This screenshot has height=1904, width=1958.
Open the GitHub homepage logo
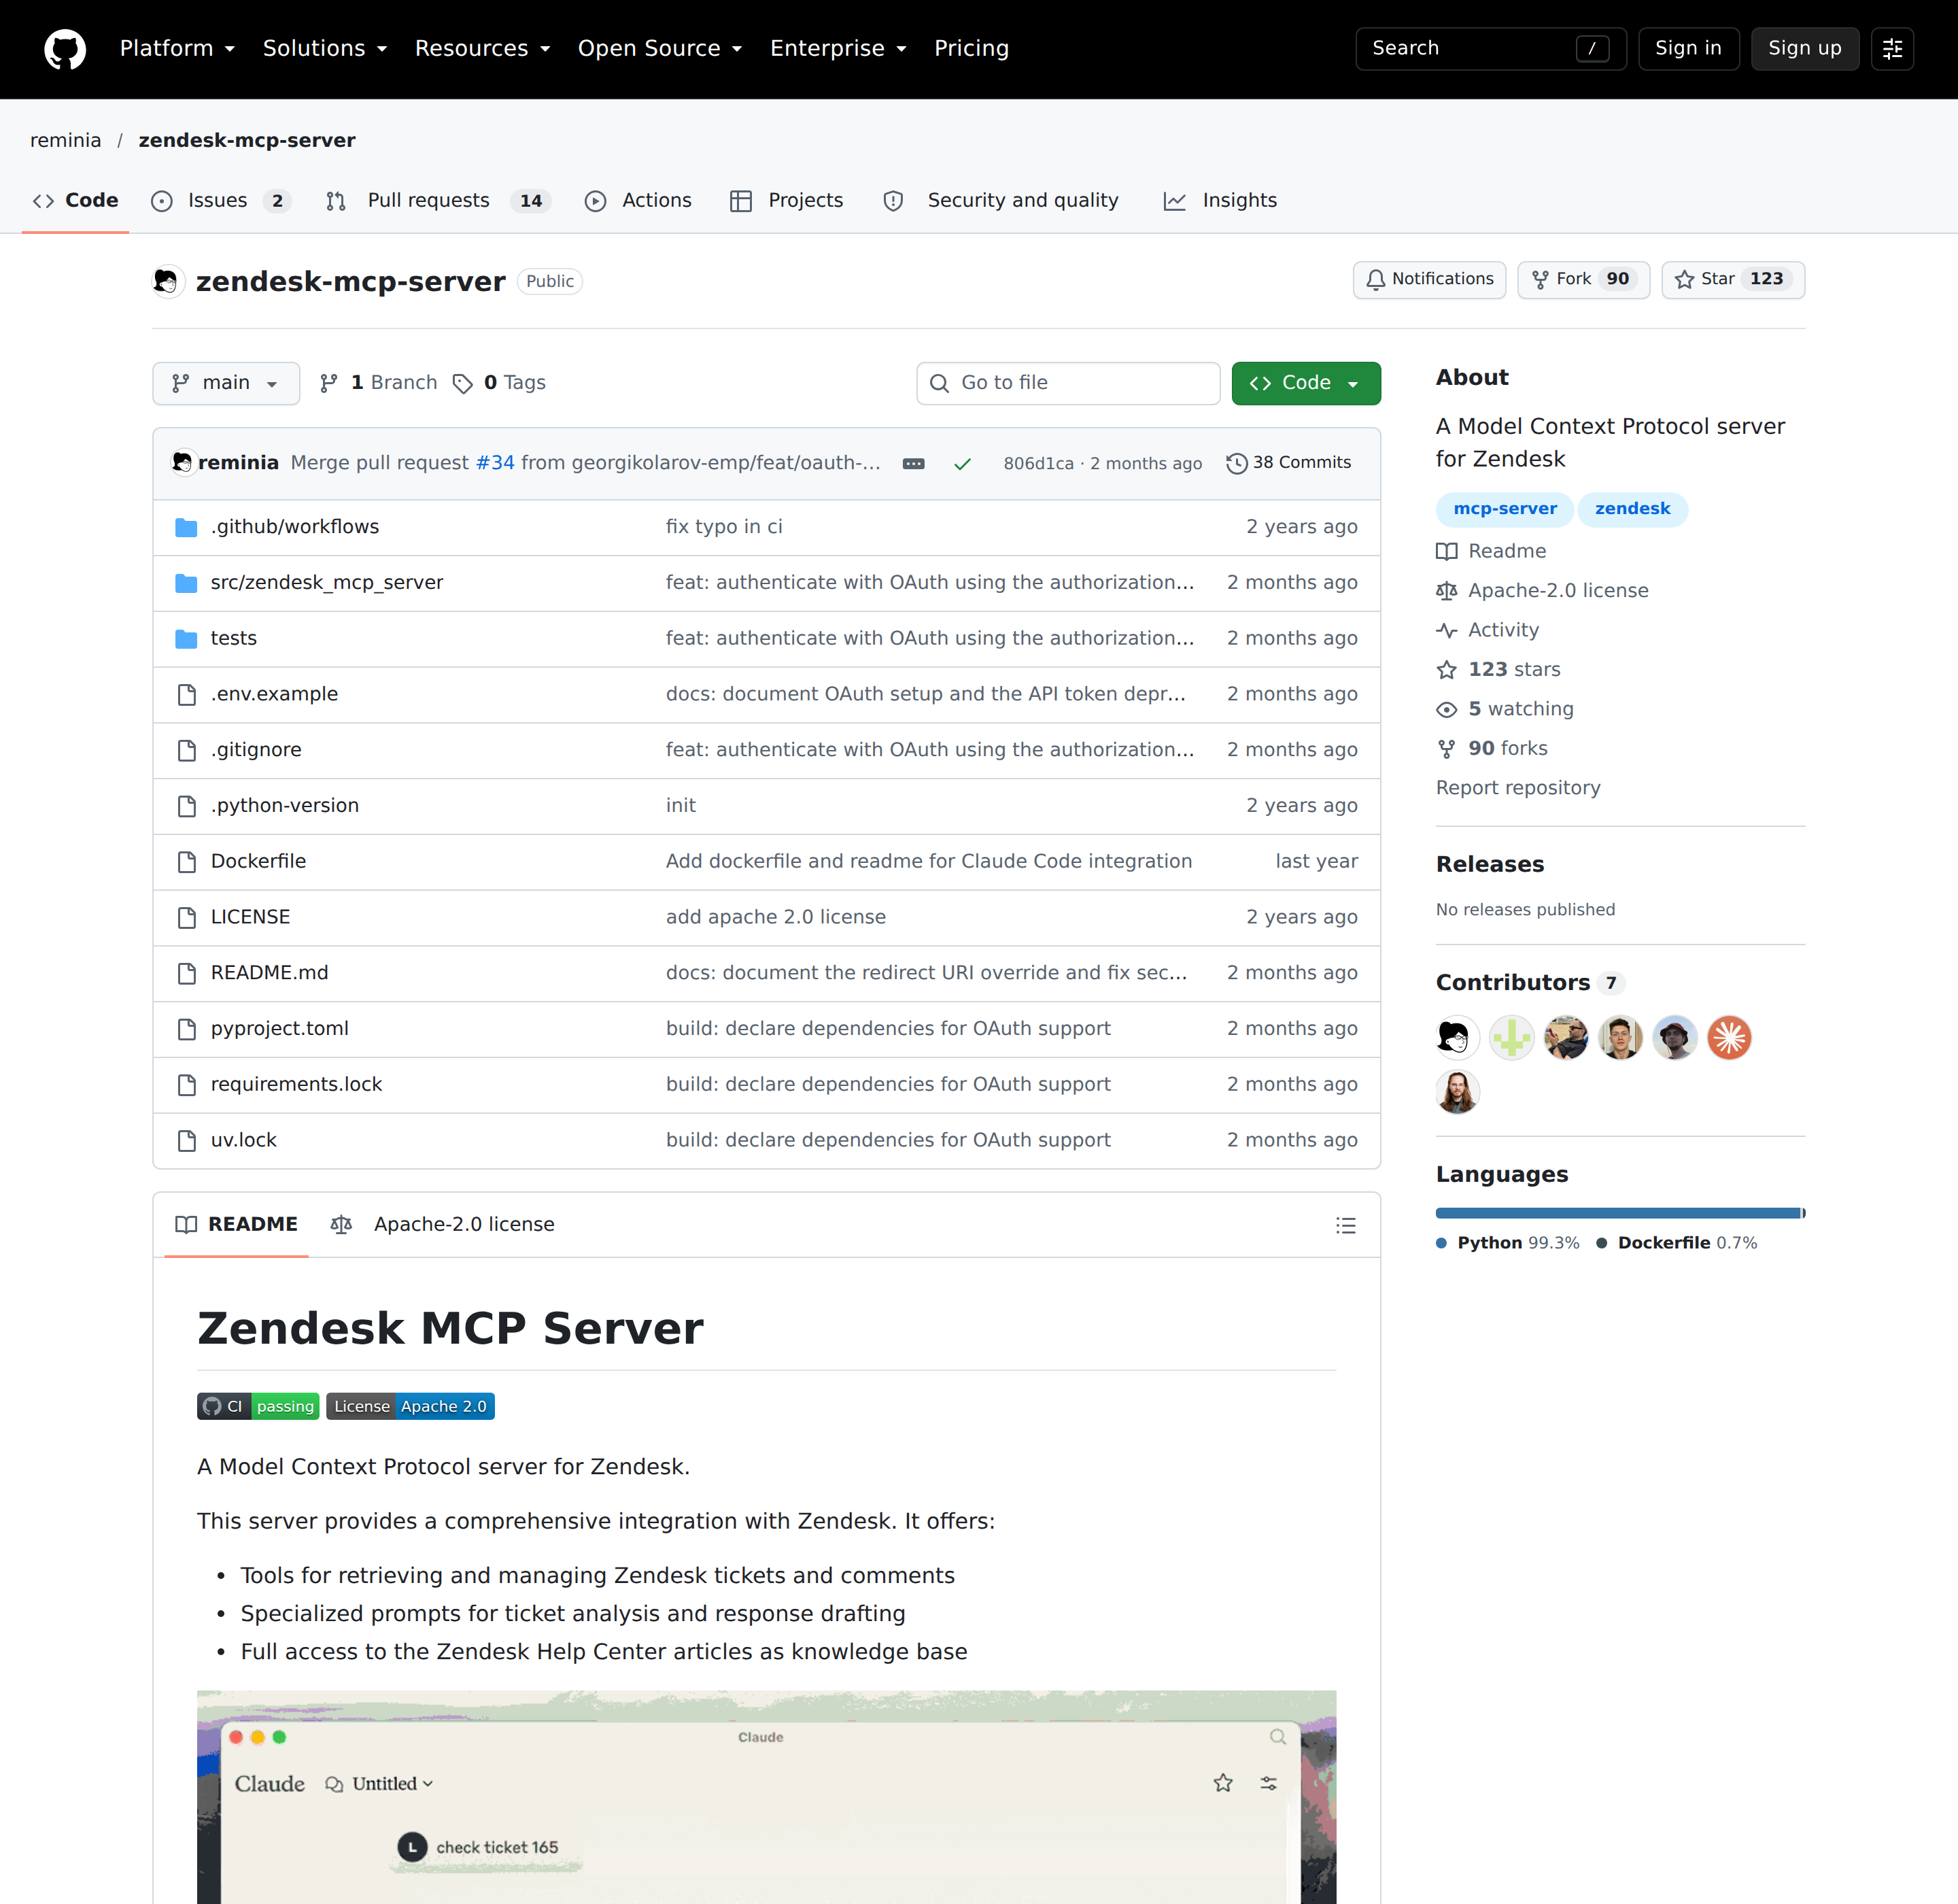(65, 49)
